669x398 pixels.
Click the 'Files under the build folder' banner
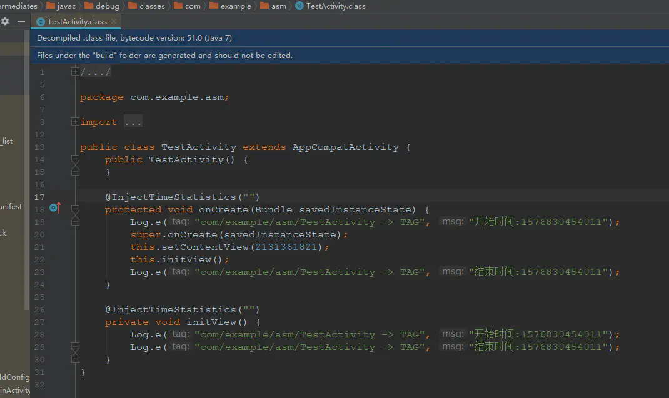coord(350,56)
